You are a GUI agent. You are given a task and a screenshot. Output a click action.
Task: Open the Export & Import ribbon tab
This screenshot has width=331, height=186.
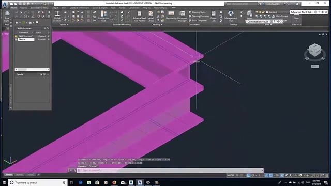coord(100,8)
